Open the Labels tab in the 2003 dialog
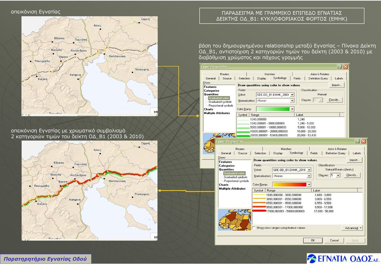381x265 pixels. coord(339,78)
